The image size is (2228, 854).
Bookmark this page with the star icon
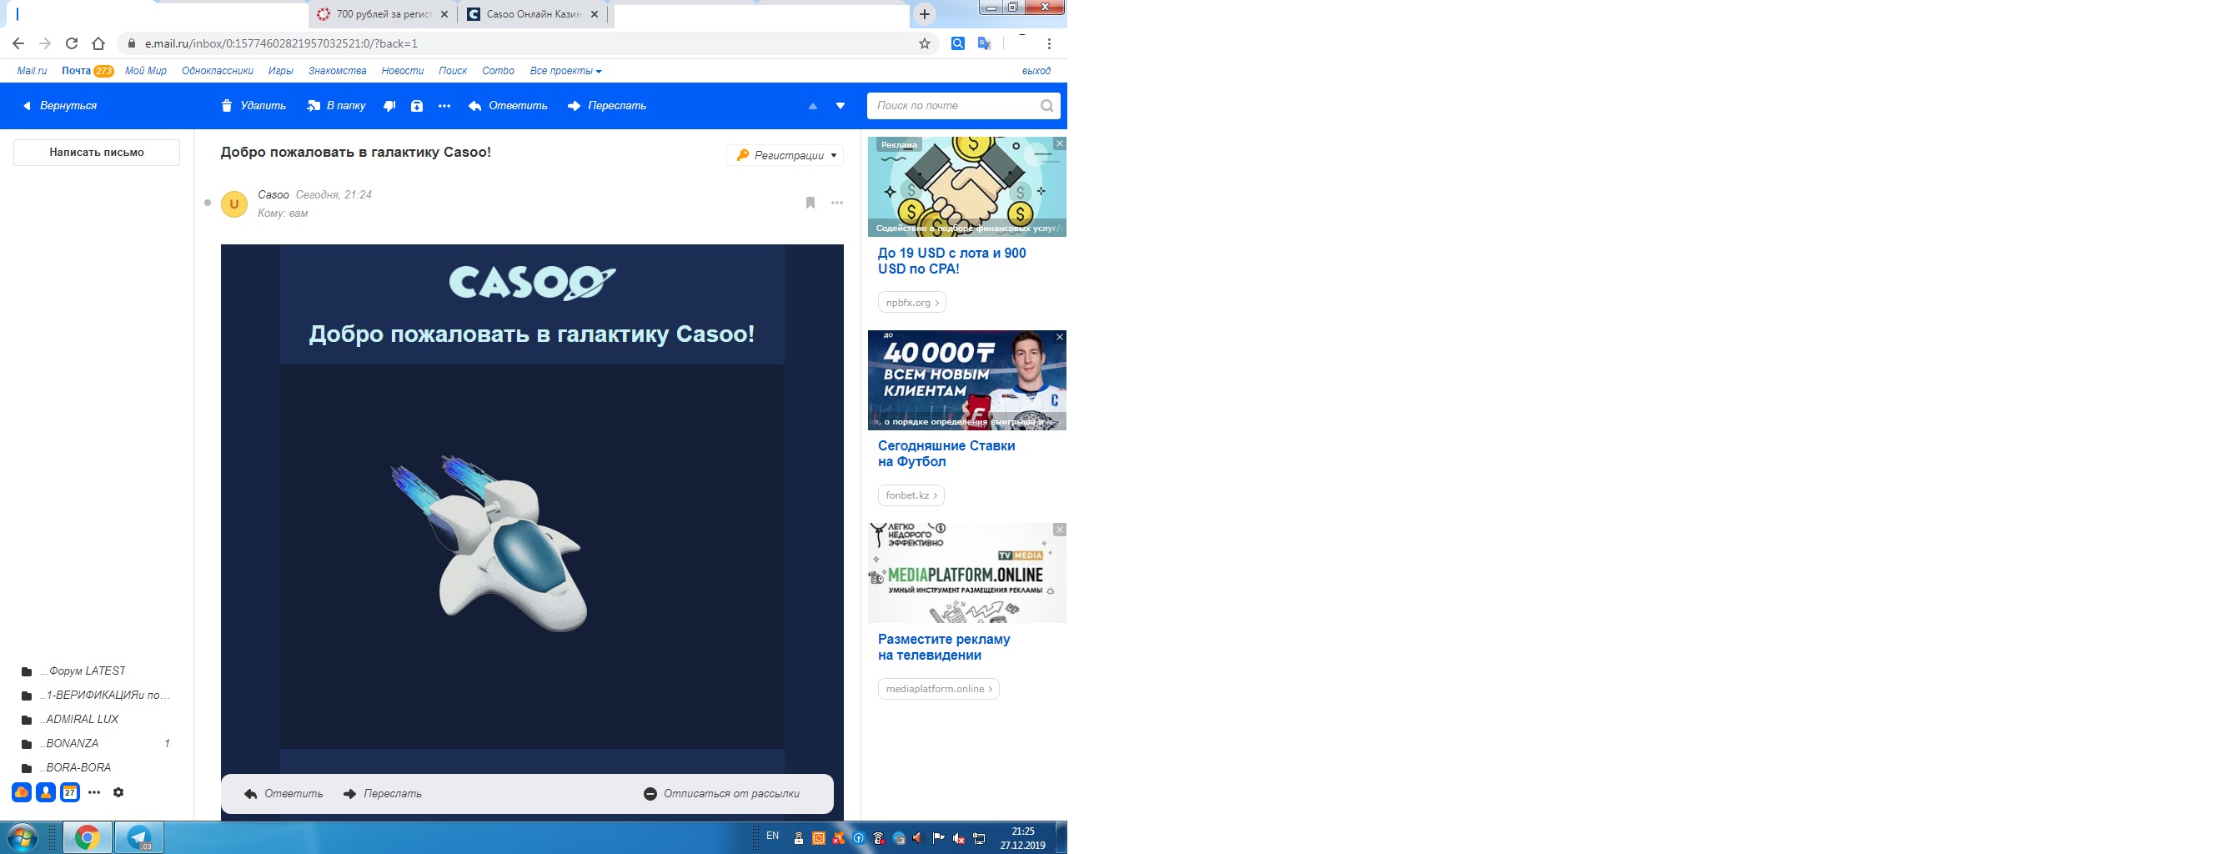pos(925,43)
